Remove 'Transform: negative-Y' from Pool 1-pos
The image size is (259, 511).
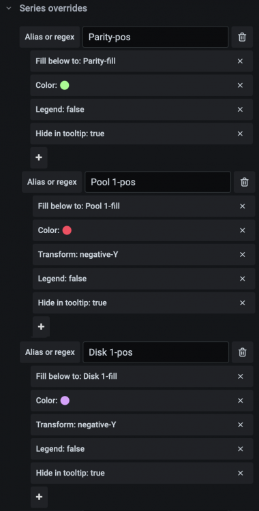tap(243, 255)
